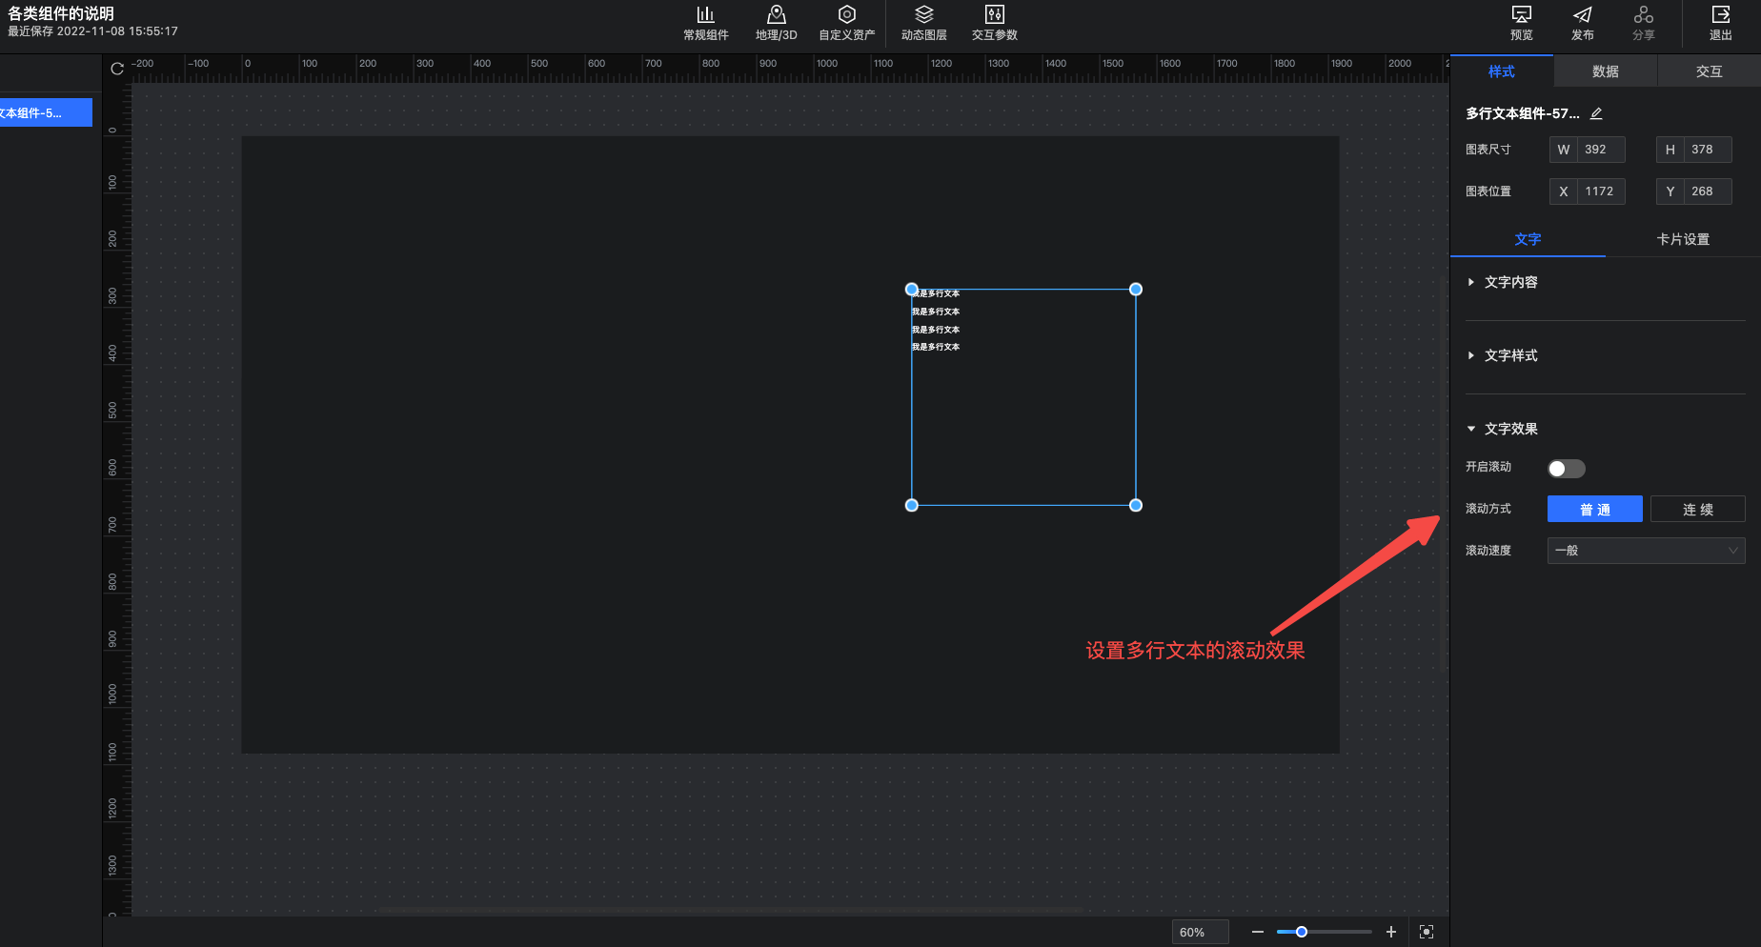Open the 动态图层 layers icon
This screenshot has height=947, width=1761.
pyautogui.click(x=923, y=15)
